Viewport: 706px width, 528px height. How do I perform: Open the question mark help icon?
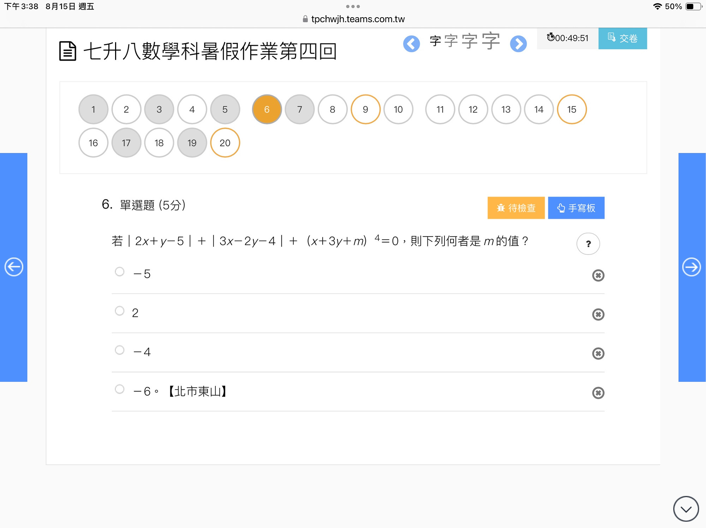click(x=588, y=244)
